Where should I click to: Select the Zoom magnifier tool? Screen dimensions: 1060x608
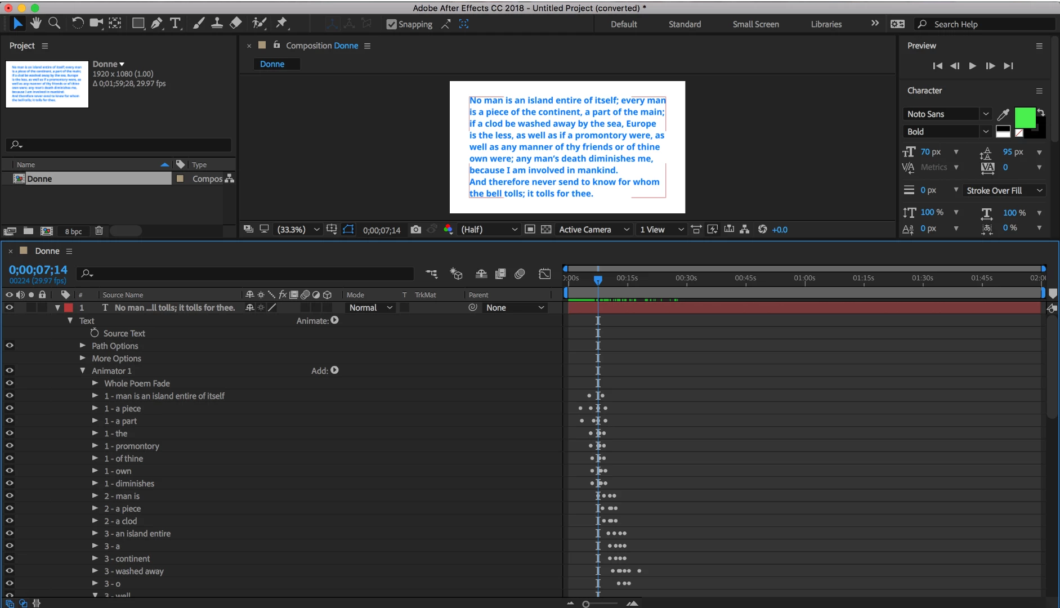[x=54, y=23]
